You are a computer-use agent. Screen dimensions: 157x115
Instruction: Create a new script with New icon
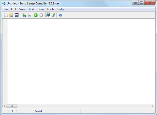[x=6, y=15]
